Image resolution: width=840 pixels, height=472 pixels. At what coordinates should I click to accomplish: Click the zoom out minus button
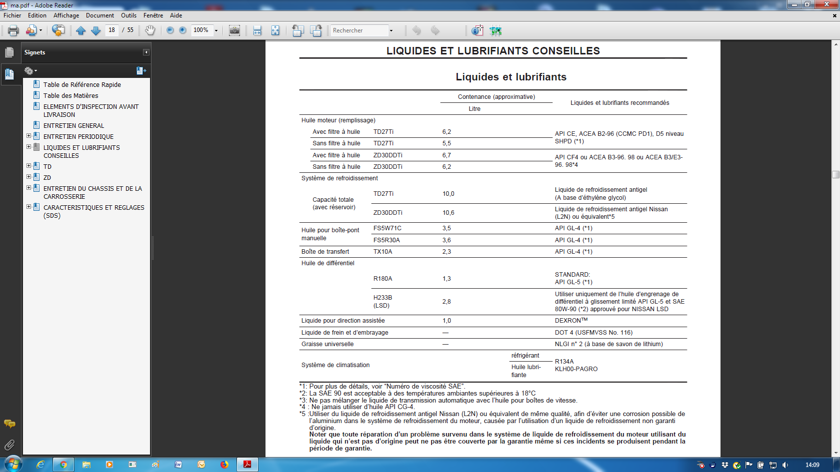(x=170, y=30)
